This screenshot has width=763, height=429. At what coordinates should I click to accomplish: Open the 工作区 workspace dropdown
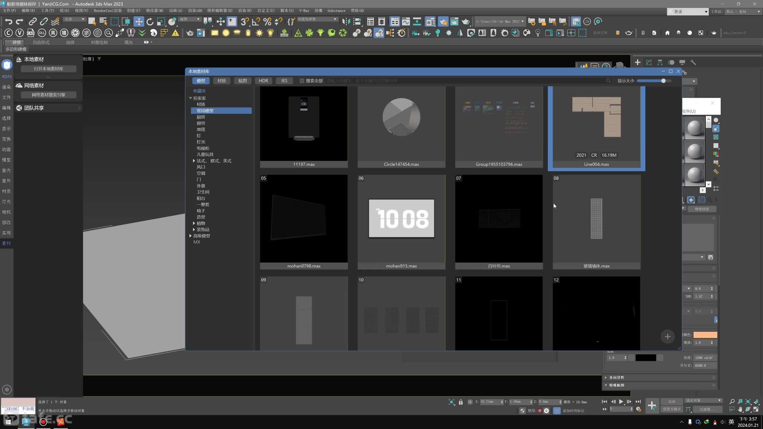coord(743,11)
